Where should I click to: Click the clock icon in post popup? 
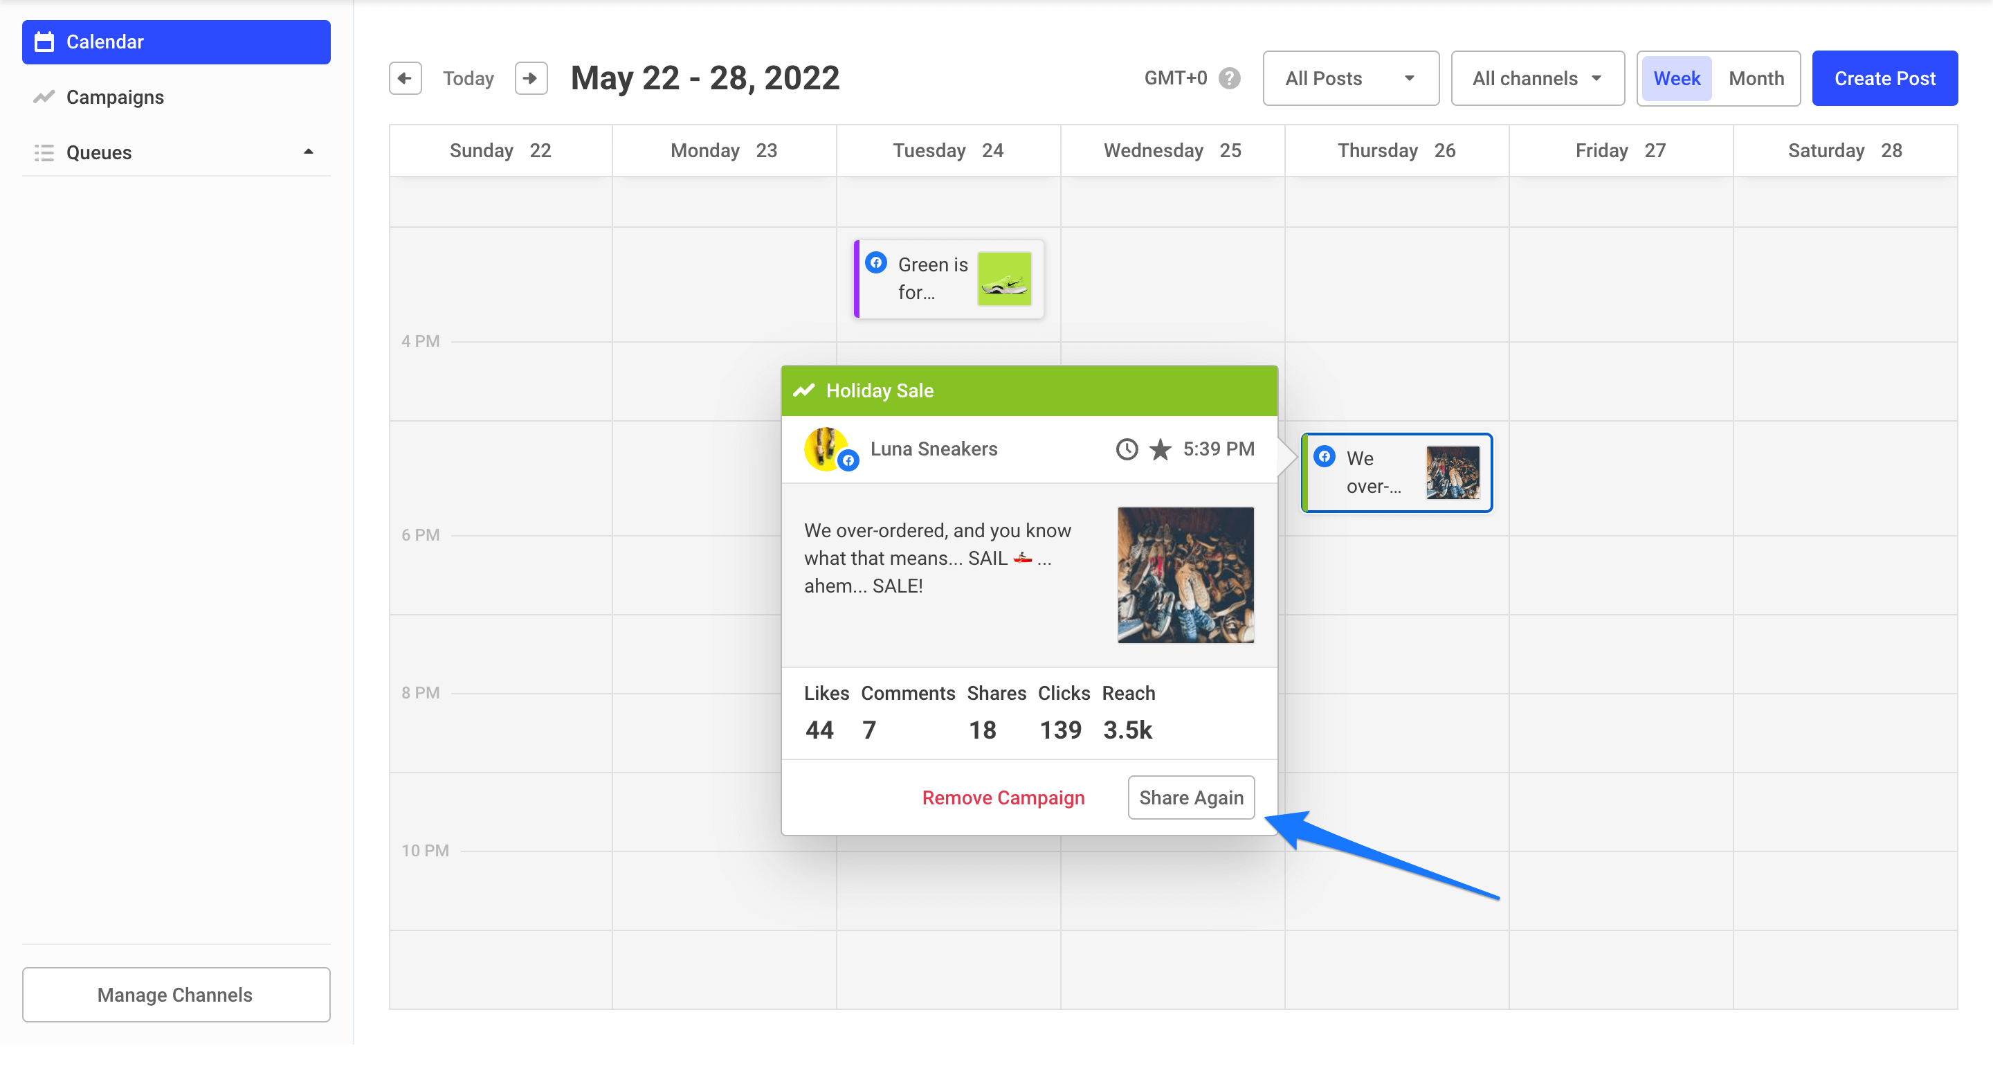(x=1127, y=449)
